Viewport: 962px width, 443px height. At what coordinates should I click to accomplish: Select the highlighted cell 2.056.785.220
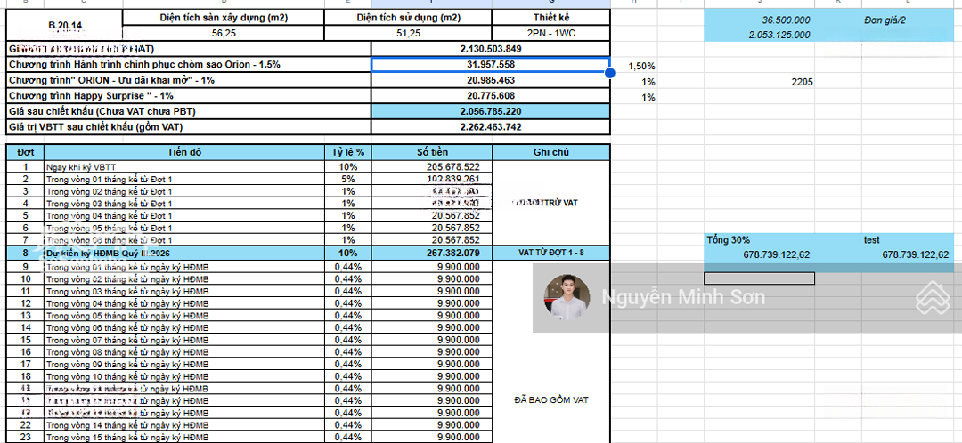(489, 112)
